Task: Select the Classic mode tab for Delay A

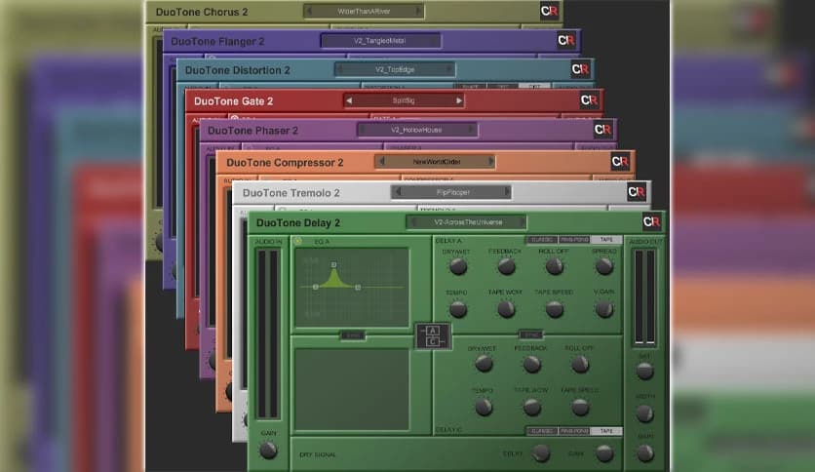Action: click(542, 240)
